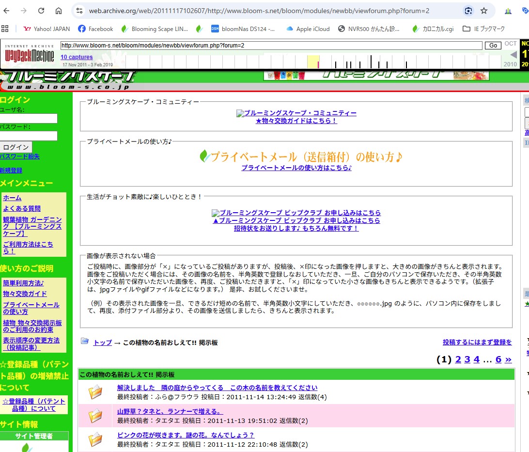Click the ログイン button
Screen dimensions: 529x452
(x=16, y=147)
